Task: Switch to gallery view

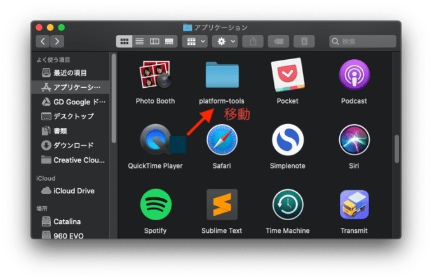Action: pos(169,41)
